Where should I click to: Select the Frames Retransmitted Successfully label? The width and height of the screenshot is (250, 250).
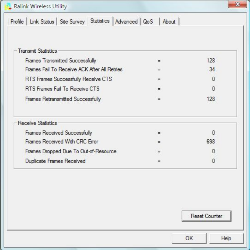(x=63, y=99)
